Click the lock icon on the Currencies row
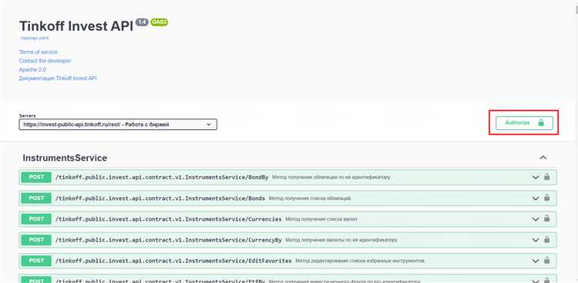This screenshot has height=283, width=578. click(546, 219)
